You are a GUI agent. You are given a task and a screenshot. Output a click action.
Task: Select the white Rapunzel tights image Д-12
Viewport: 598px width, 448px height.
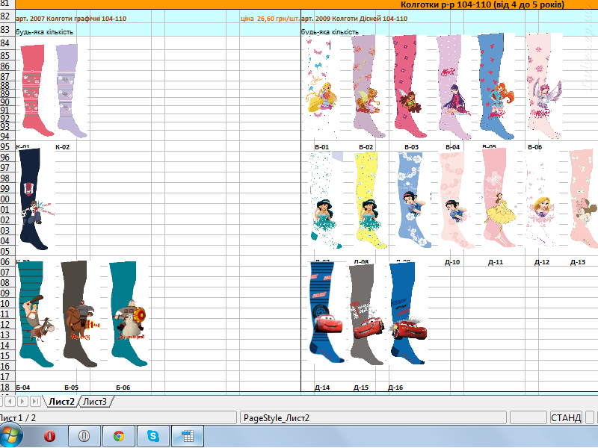click(x=541, y=199)
